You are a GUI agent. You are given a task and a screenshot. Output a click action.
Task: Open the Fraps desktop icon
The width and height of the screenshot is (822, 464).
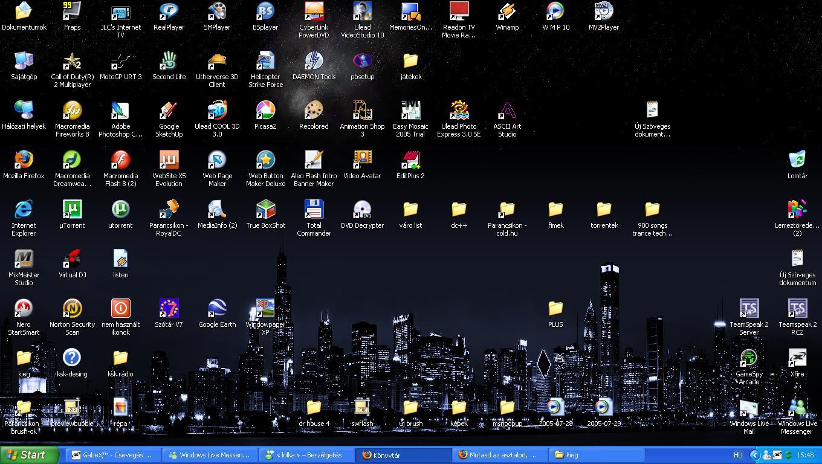(73, 16)
